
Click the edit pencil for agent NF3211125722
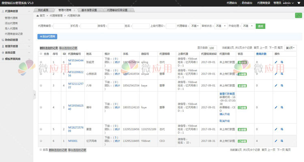coord(276,85)
